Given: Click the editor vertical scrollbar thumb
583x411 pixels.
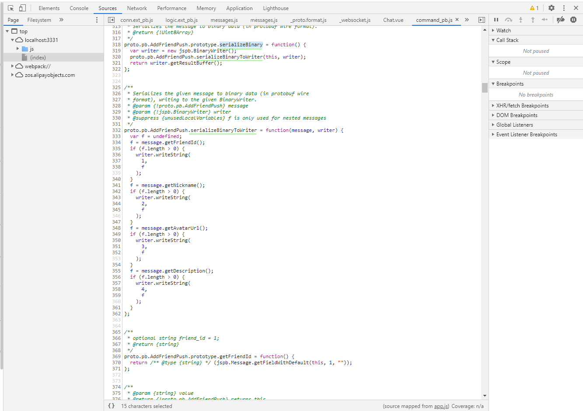Looking at the screenshot, I should [485, 88].
